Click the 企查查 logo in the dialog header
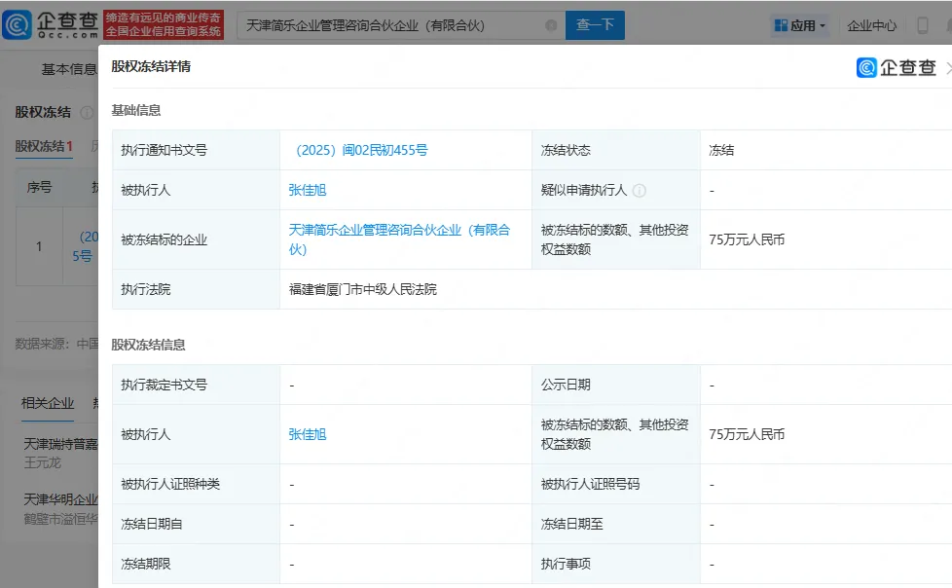The height and width of the screenshot is (588, 952). click(x=896, y=67)
